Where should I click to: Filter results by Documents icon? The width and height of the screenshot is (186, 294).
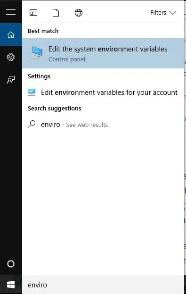(56, 13)
